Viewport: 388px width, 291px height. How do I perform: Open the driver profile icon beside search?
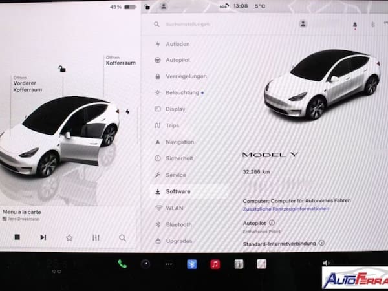[x=303, y=24]
